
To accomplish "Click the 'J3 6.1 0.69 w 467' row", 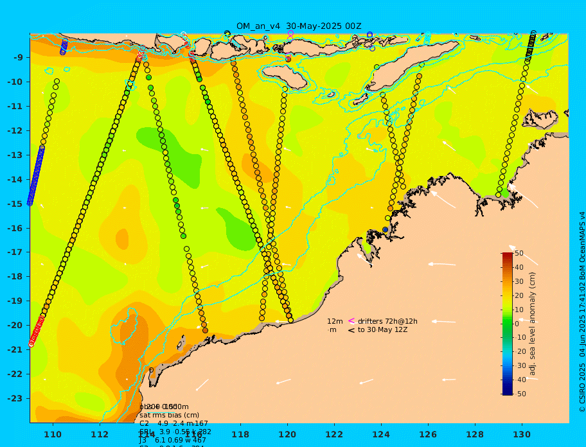I will tap(173, 441).
